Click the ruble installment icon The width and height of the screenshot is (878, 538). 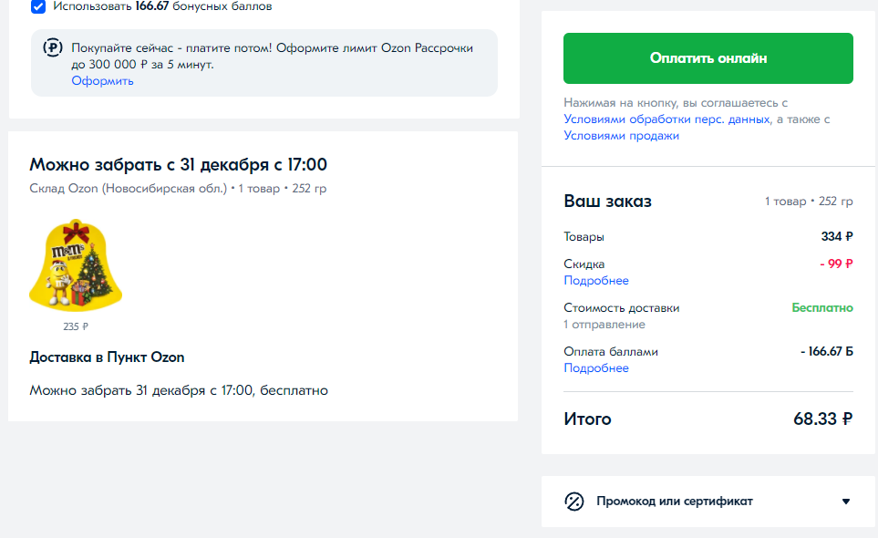53,48
